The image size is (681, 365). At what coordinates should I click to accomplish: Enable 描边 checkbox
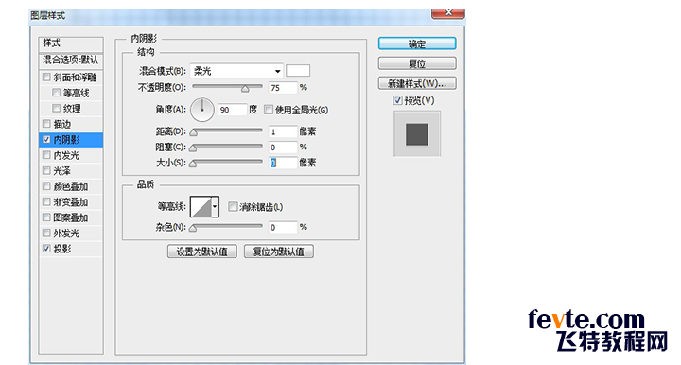click(46, 124)
